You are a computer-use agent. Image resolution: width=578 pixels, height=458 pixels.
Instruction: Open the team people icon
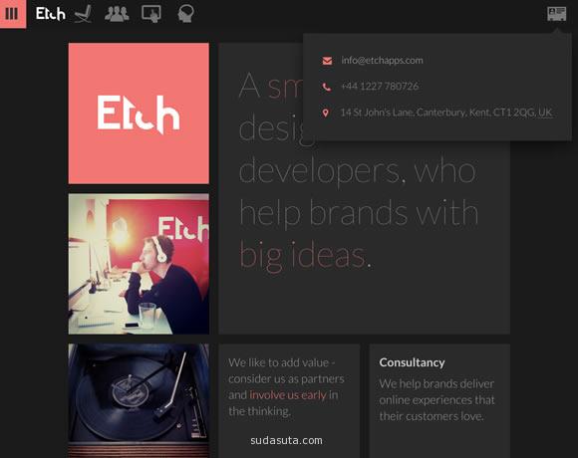(117, 14)
